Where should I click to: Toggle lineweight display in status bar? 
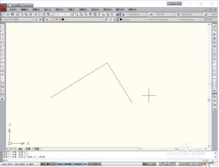[x=95, y=164]
